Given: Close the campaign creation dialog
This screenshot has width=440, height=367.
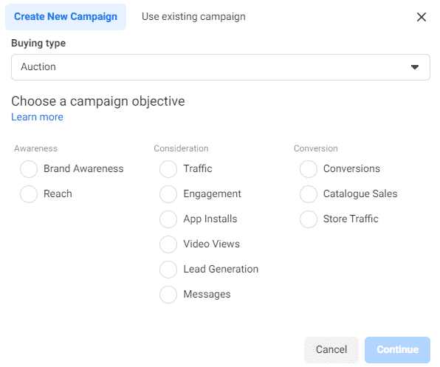Looking at the screenshot, I should (422, 17).
